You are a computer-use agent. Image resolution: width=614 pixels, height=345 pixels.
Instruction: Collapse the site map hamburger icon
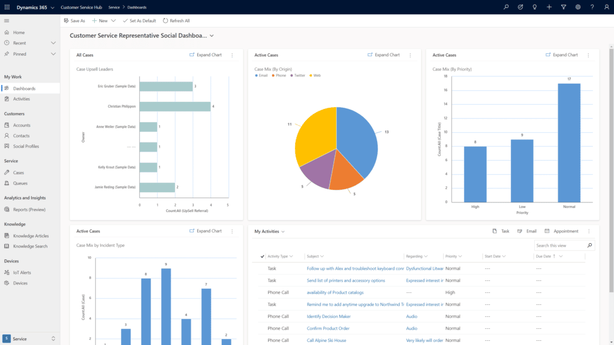(x=7, y=21)
